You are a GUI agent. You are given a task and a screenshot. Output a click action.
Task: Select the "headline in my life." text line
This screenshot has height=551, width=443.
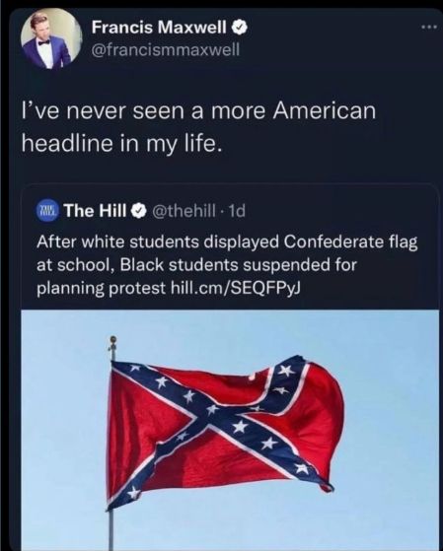click(x=121, y=143)
